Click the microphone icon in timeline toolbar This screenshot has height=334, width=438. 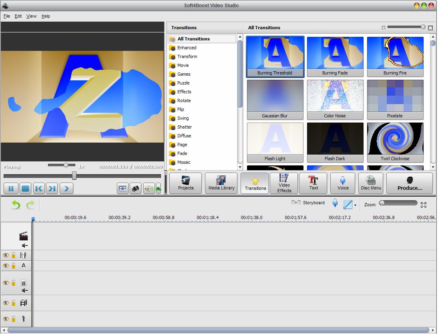coord(335,203)
